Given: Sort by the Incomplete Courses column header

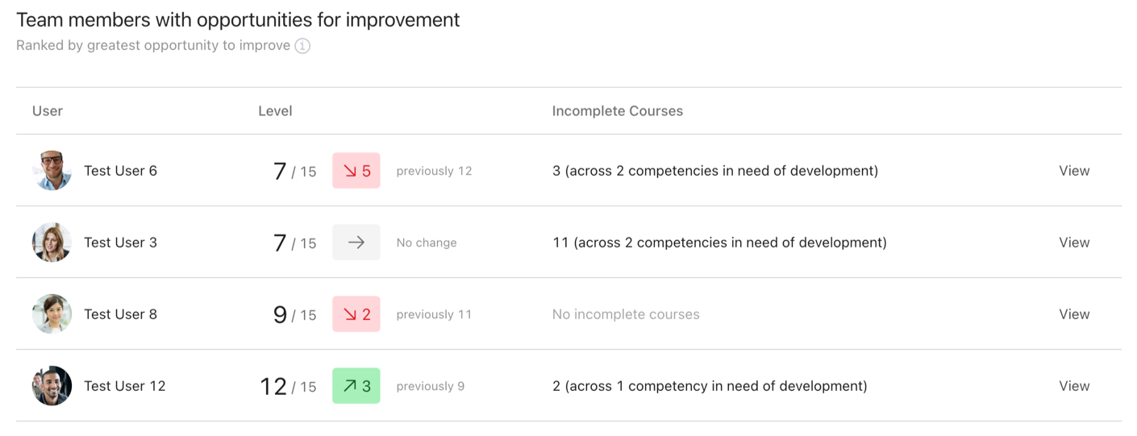Looking at the screenshot, I should point(618,111).
